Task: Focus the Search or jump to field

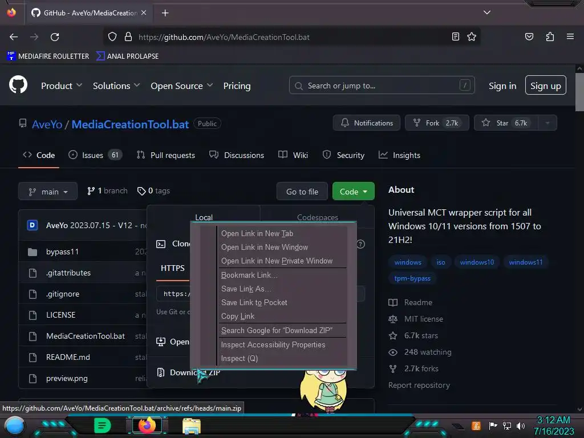Action: [382, 86]
